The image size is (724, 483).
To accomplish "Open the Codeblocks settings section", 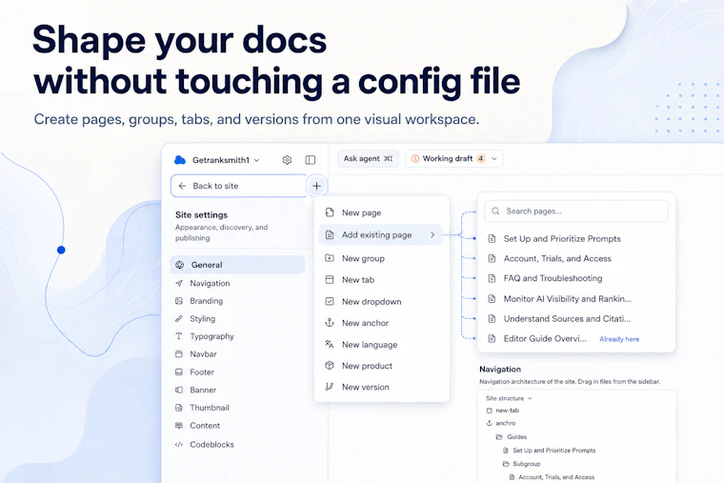I will pos(237,445).
